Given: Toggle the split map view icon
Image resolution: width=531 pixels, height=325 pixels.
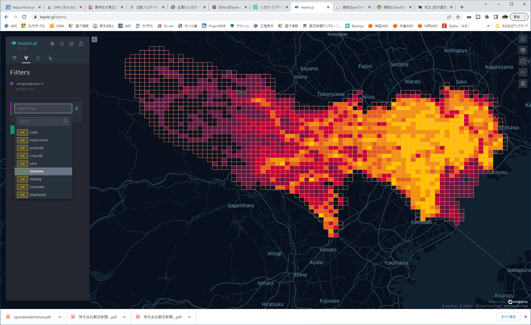Looking at the screenshot, I should (523, 39).
